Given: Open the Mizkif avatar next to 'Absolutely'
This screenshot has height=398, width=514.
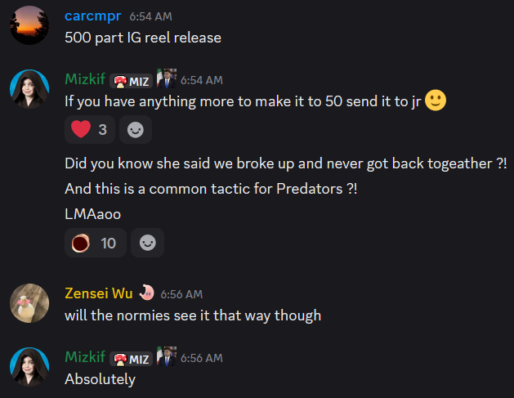Looking at the screenshot, I should (x=29, y=367).
